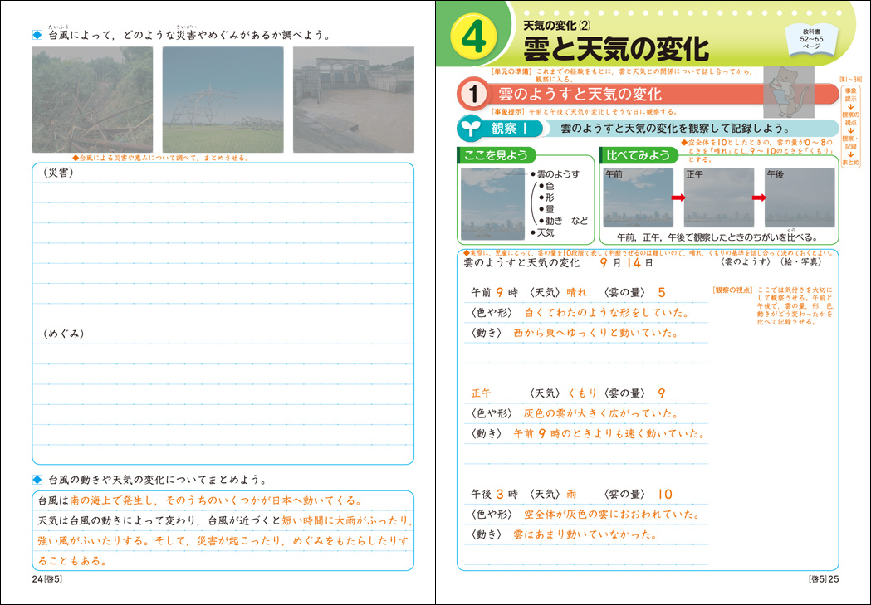Screen dimensions: 871x605
Task: Open the sky photo under ここを見よう
Action: pos(492,203)
